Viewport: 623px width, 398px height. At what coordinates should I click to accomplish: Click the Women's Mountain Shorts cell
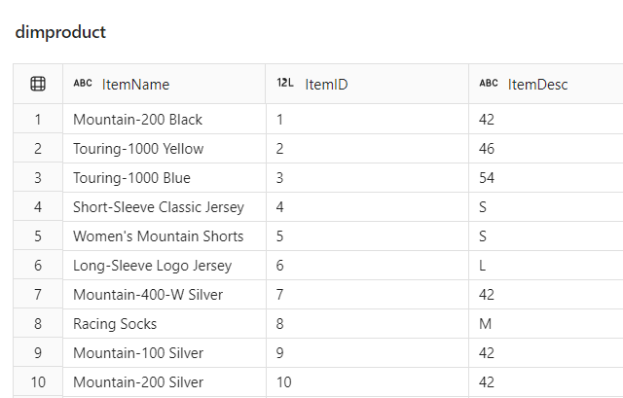point(165,235)
